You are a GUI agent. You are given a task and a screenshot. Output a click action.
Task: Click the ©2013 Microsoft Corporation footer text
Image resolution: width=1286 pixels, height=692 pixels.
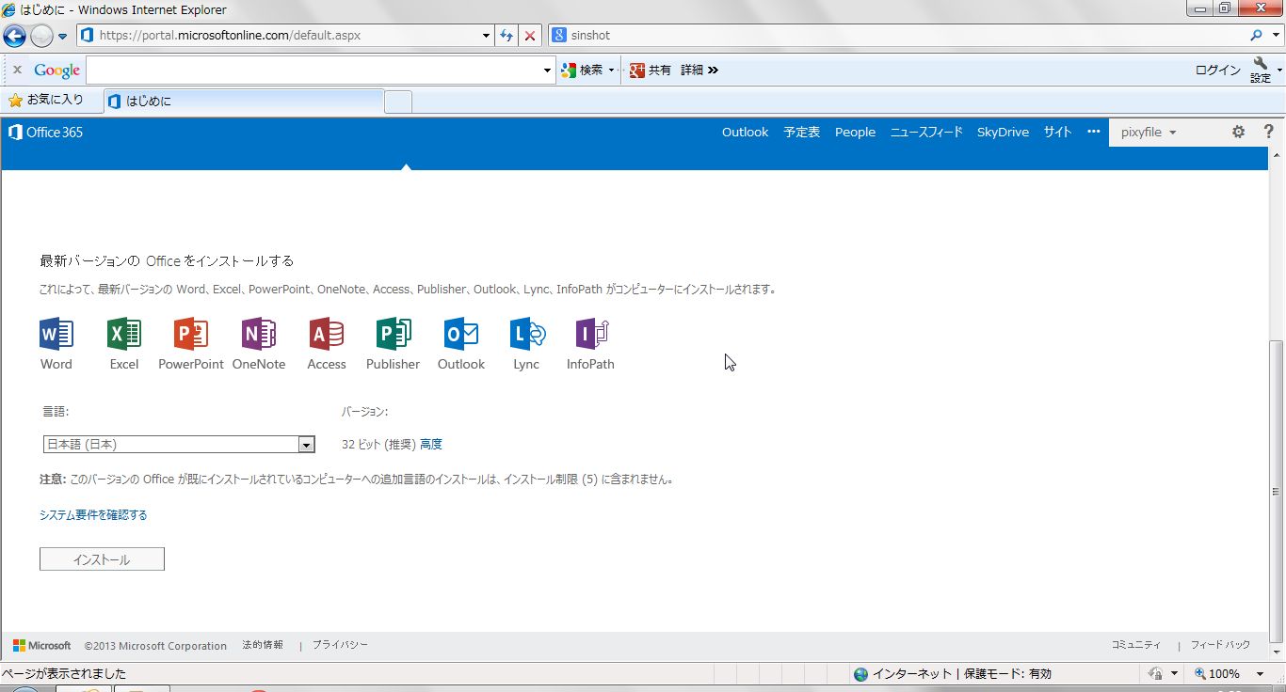[x=155, y=646]
